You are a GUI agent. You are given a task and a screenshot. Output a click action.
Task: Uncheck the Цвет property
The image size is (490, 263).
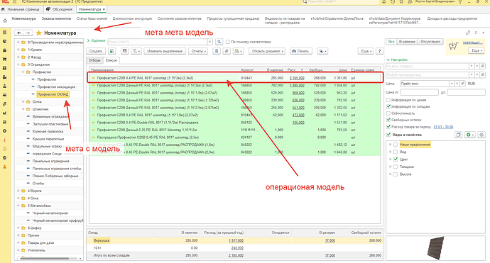[396, 160]
